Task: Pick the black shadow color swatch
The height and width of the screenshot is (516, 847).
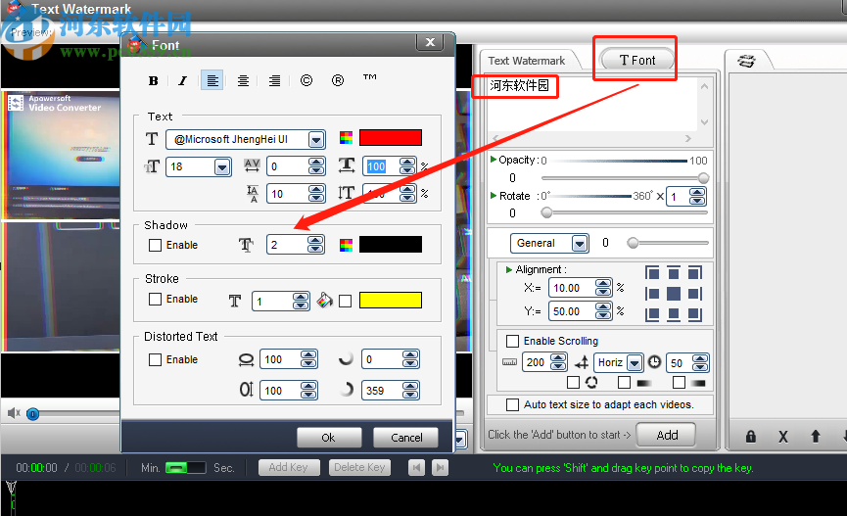Action: 391,245
